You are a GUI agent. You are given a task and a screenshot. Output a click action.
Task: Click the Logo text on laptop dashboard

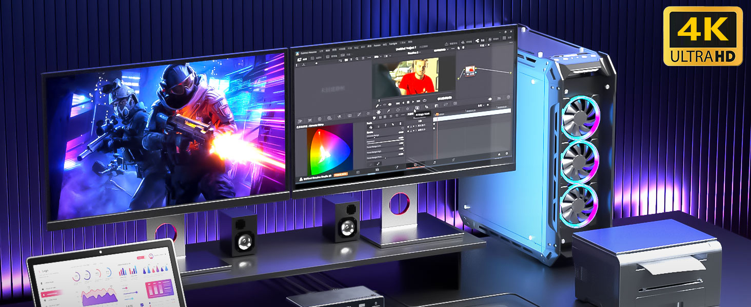(45, 271)
